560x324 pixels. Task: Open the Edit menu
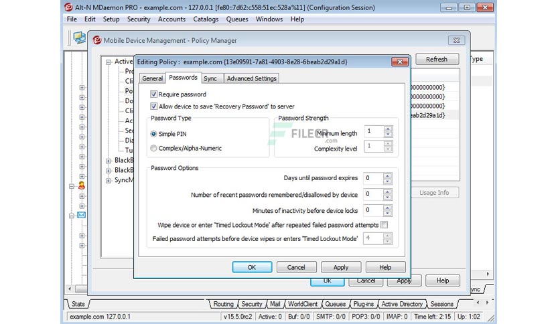pyautogui.click(x=90, y=19)
